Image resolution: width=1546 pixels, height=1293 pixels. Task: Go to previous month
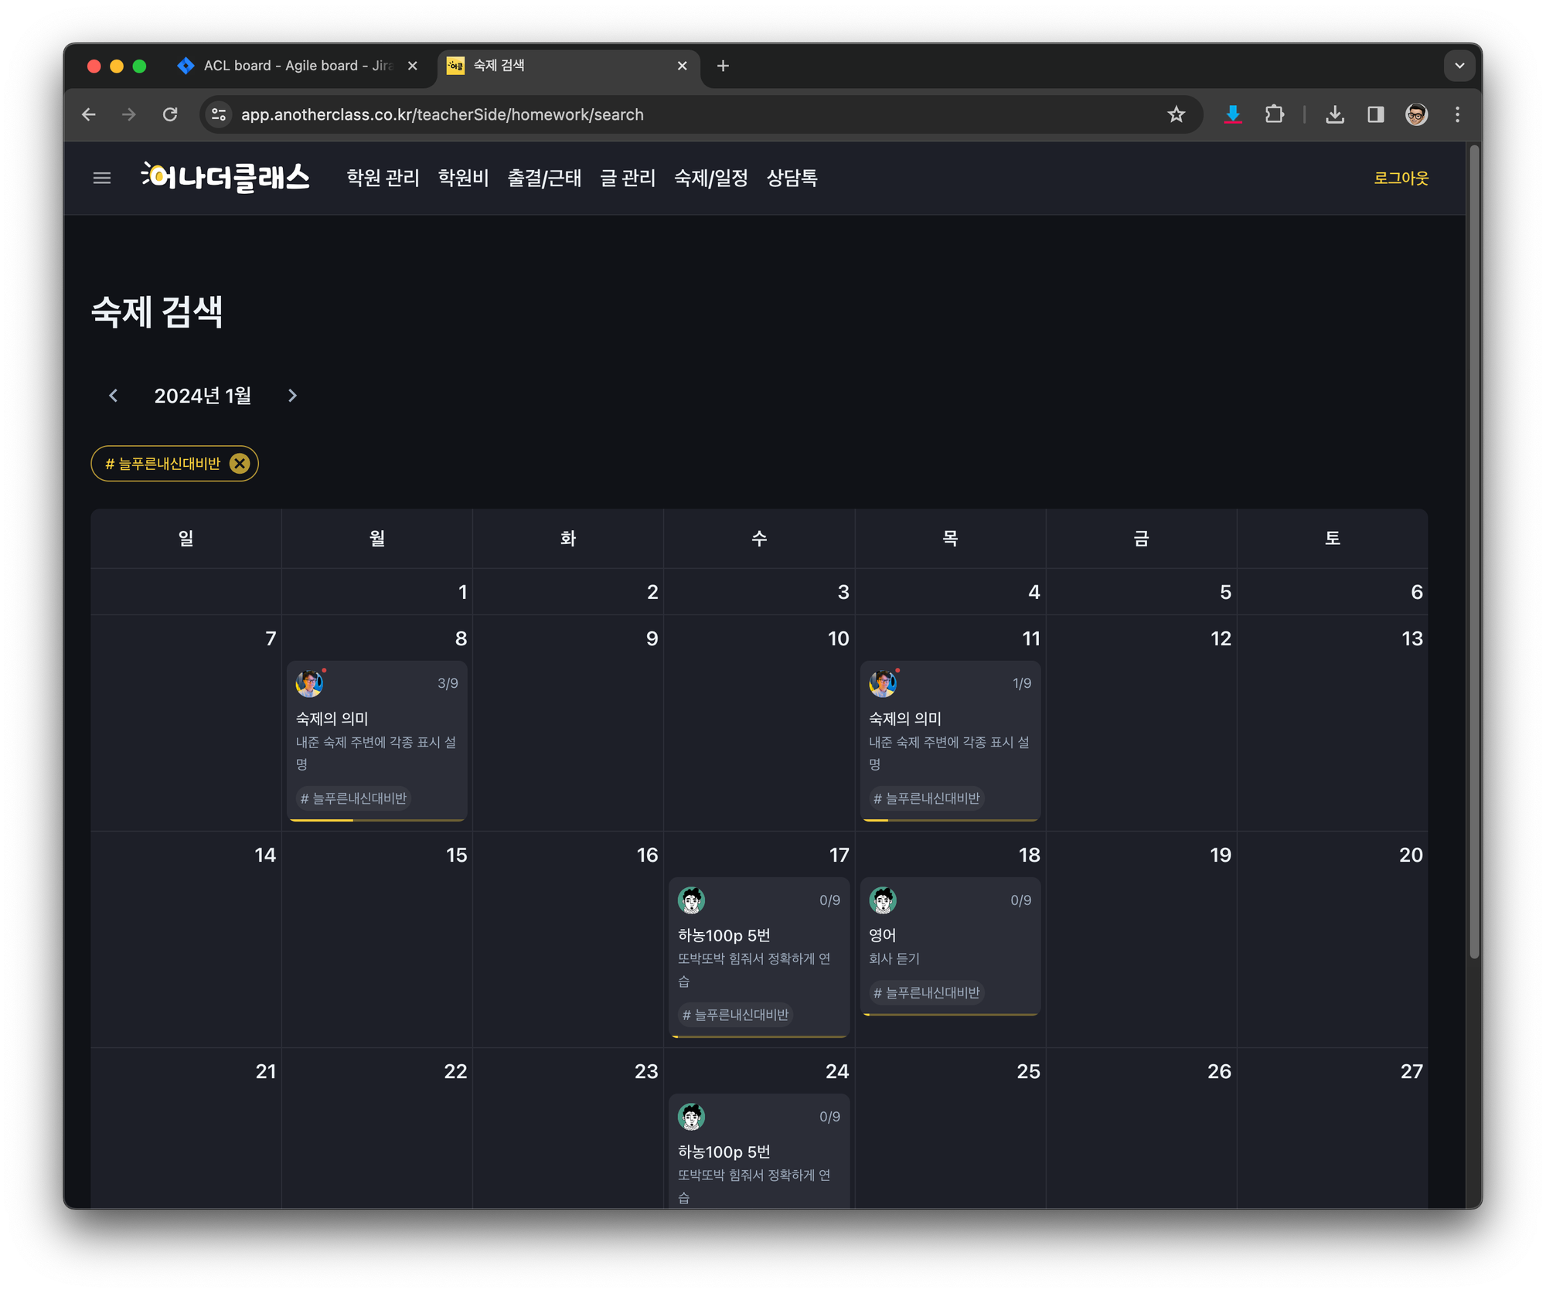pyautogui.click(x=114, y=396)
